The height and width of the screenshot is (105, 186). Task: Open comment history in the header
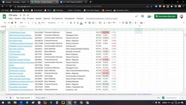click(x=142, y=16)
